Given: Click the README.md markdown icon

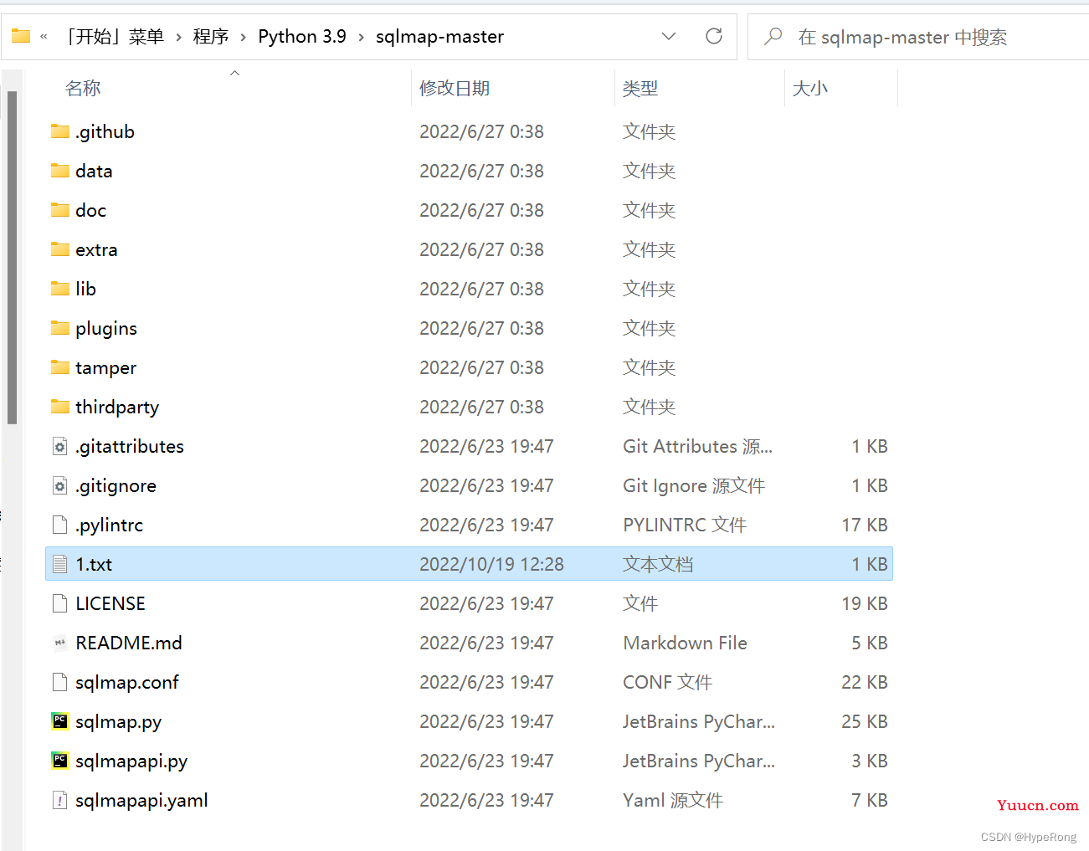Looking at the screenshot, I should (x=60, y=643).
